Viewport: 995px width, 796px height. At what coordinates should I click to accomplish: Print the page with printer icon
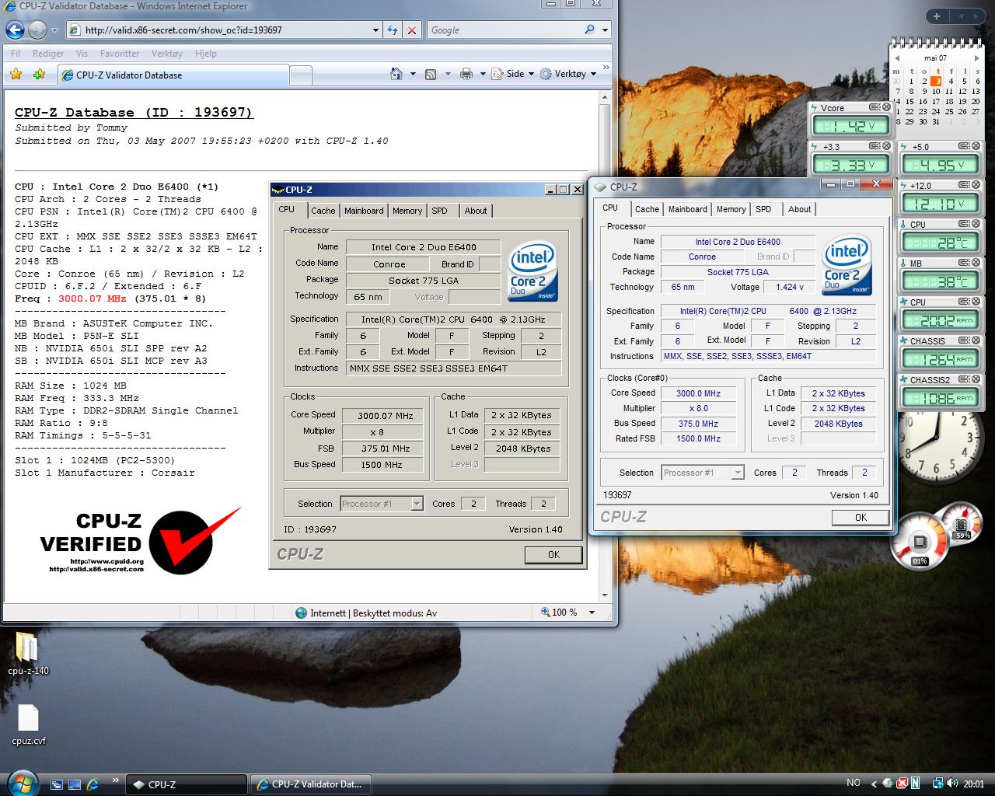(466, 74)
